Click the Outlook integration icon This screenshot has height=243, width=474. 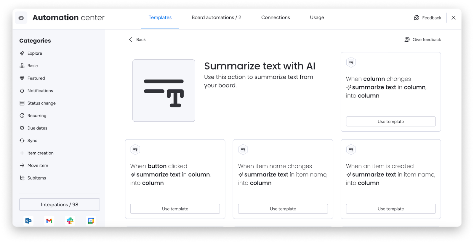tap(28, 221)
